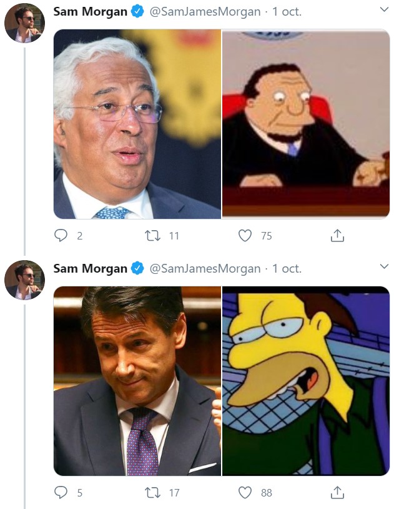This screenshot has width=394, height=509.
Task: Expand the first tweet's more options chevron
Action: (384, 11)
